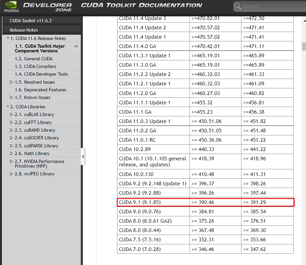The width and height of the screenshot is (306, 265).
Task: Click the CUDA 9.0 (9.0.76) cell
Action: click(153, 212)
